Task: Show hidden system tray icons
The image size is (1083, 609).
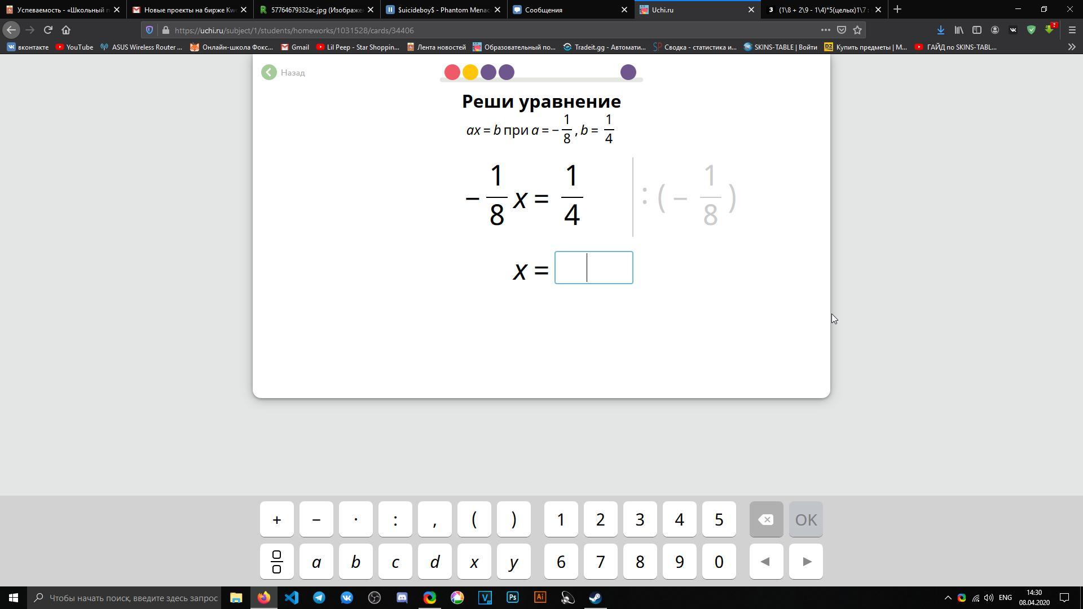Action: (x=948, y=598)
